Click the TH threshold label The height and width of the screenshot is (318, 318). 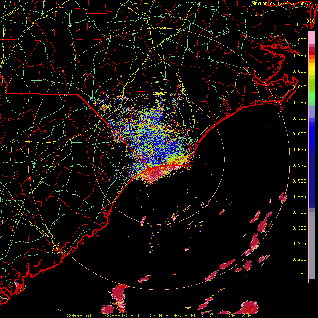[x=304, y=275]
